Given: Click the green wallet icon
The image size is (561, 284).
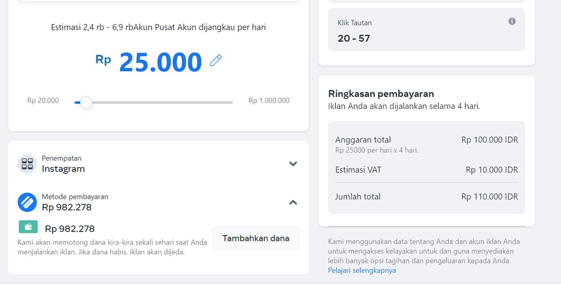Looking at the screenshot, I should point(28,227).
